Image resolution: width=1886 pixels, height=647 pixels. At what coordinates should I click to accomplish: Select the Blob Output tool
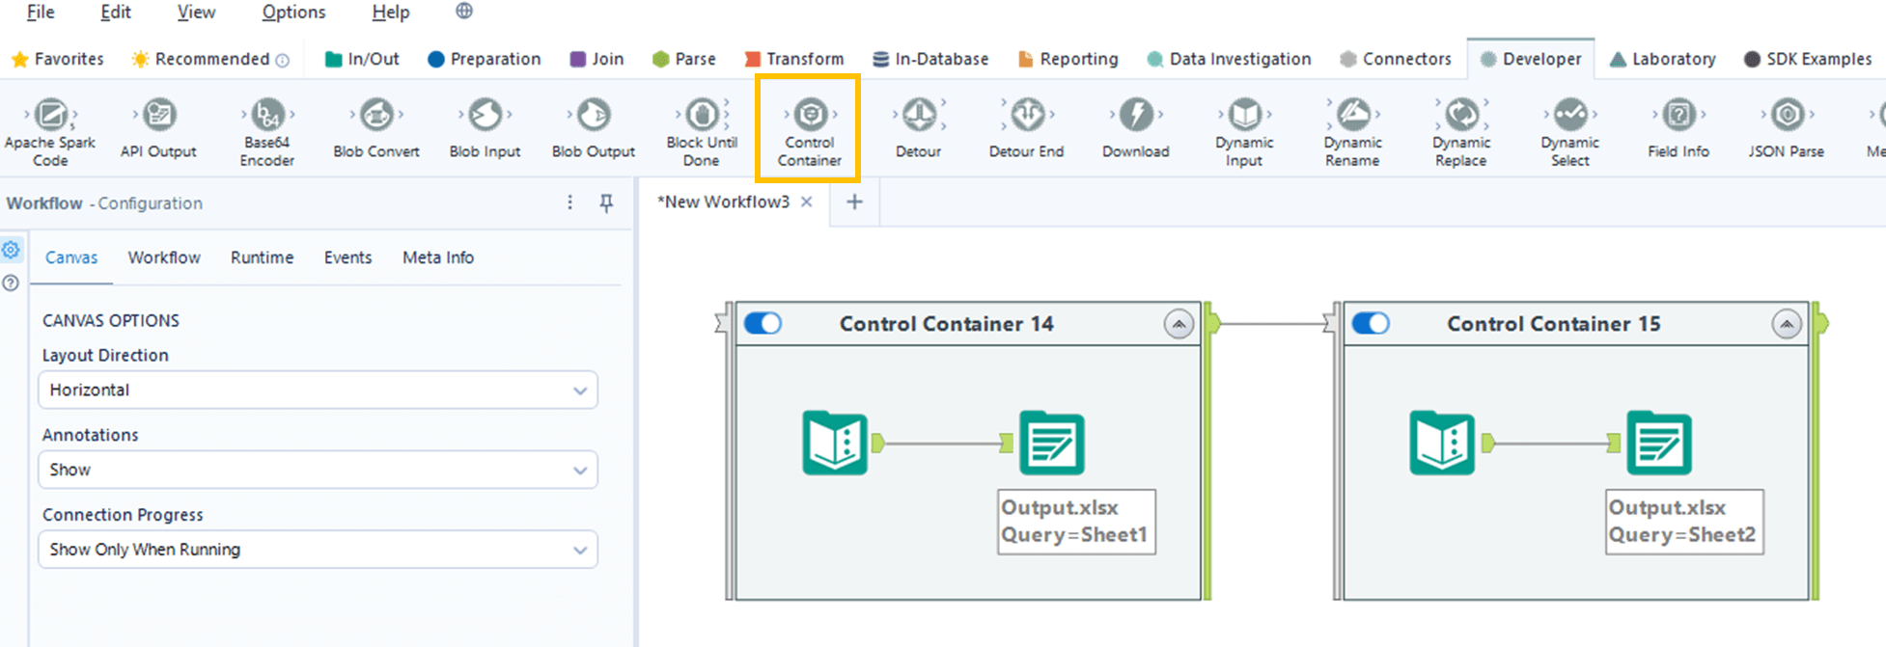(594, 128)
